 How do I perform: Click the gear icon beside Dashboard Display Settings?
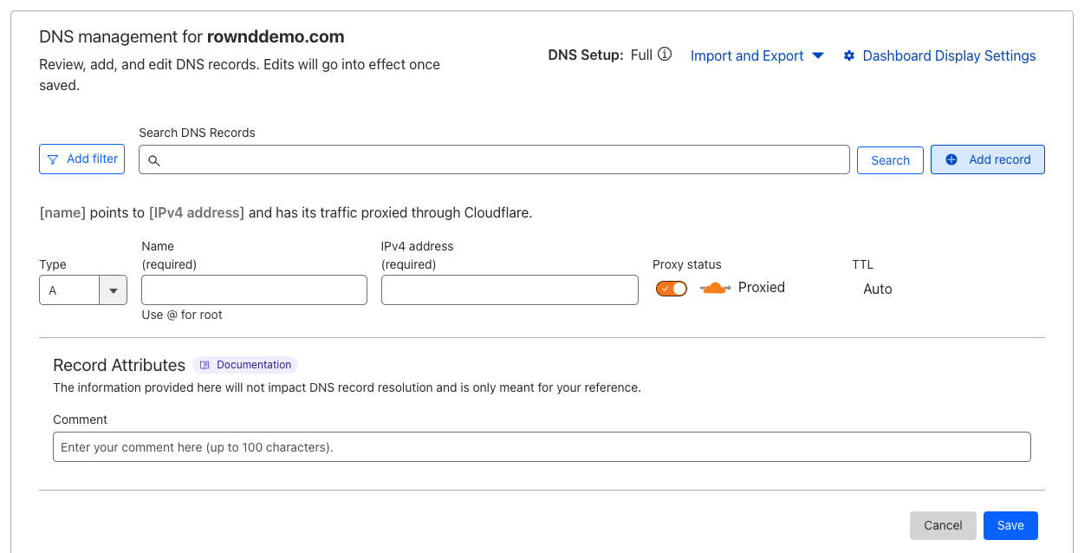[849, 55]
